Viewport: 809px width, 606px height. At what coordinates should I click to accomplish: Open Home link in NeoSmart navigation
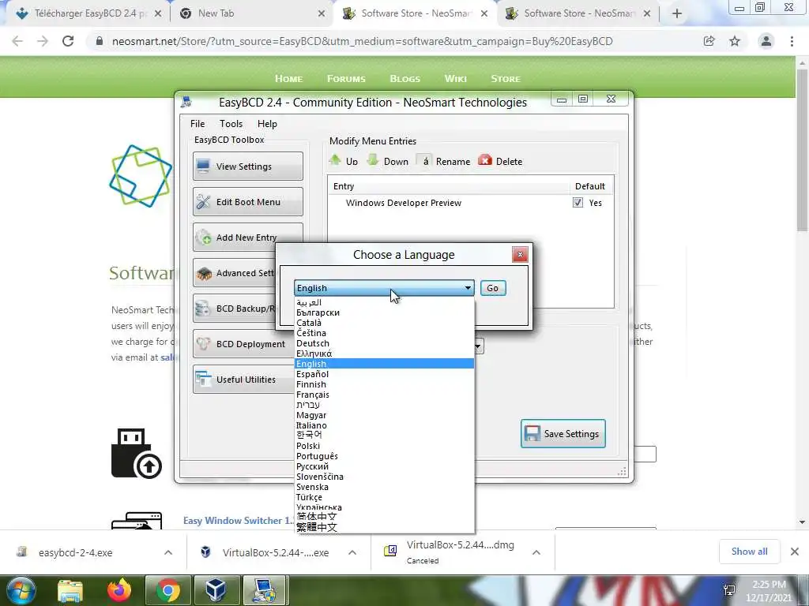point(289,79)
